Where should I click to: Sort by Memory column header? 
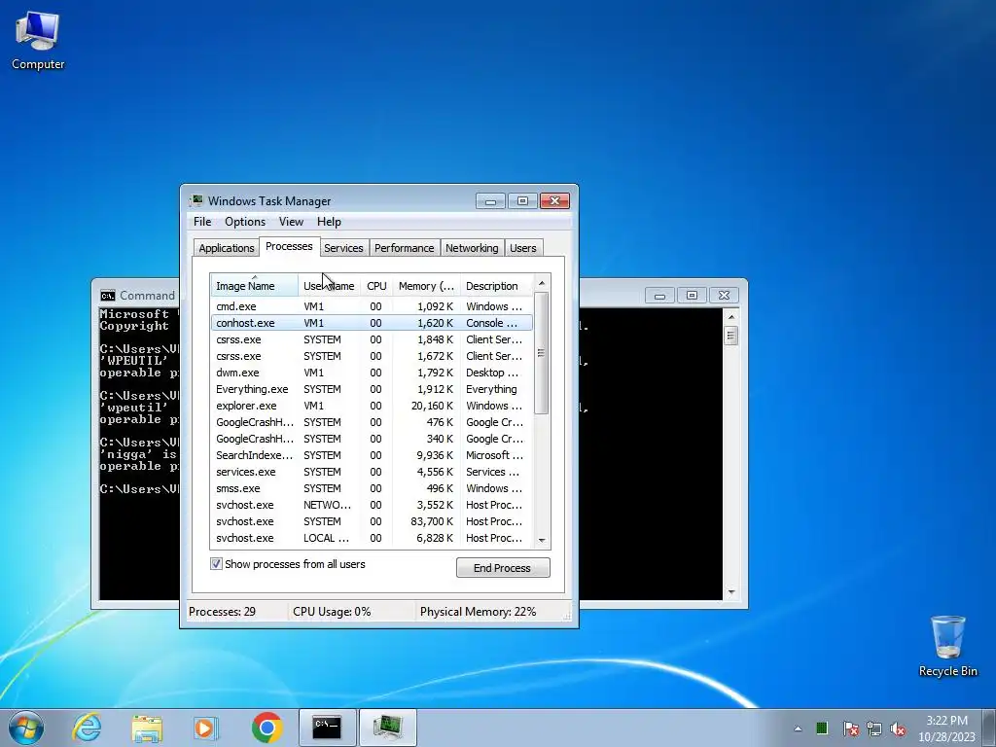tap(426, 286)
